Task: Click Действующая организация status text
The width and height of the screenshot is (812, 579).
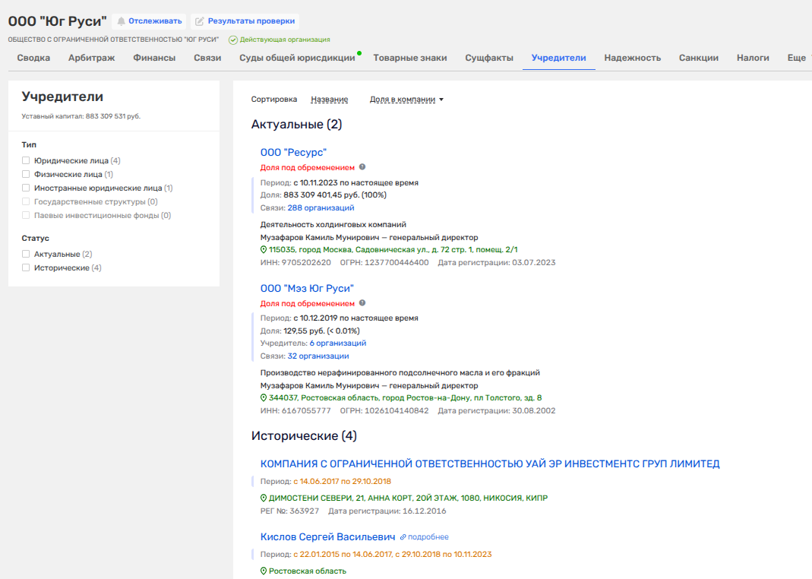Action: point(285,40)
